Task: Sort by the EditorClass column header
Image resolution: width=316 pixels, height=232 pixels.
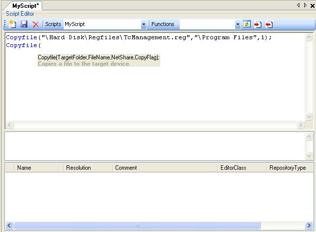Action: (242, 168)
